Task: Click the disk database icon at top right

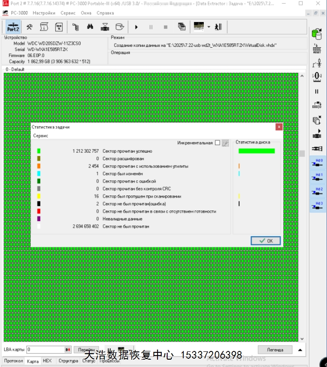Action: 316,33
